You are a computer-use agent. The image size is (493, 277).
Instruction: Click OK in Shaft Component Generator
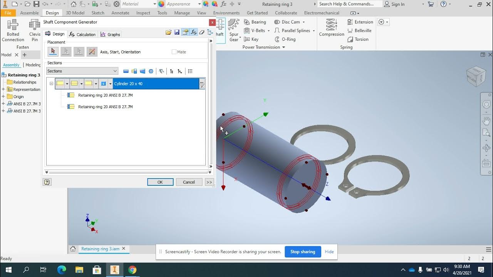click(x=160, y=182)
